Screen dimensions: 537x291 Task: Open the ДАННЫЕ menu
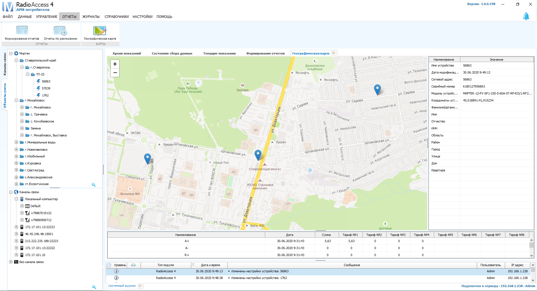(x=25, y=16)
